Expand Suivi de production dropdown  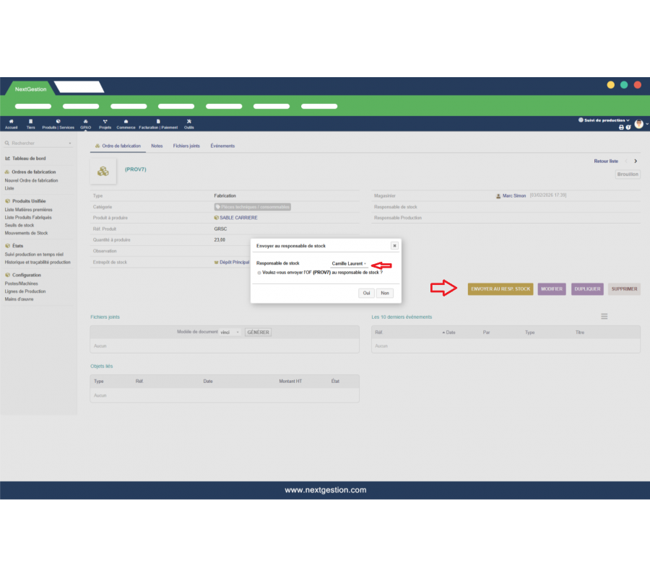605,120
